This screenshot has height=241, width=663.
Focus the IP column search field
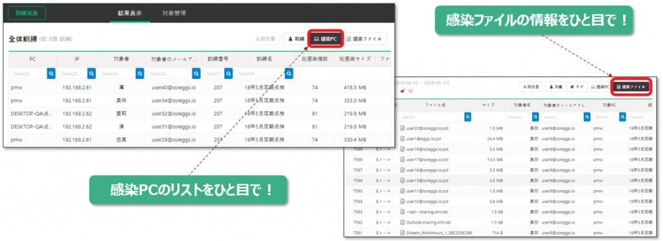(73, 74)
